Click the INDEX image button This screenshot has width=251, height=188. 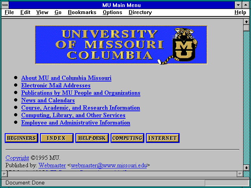(57, 138)
